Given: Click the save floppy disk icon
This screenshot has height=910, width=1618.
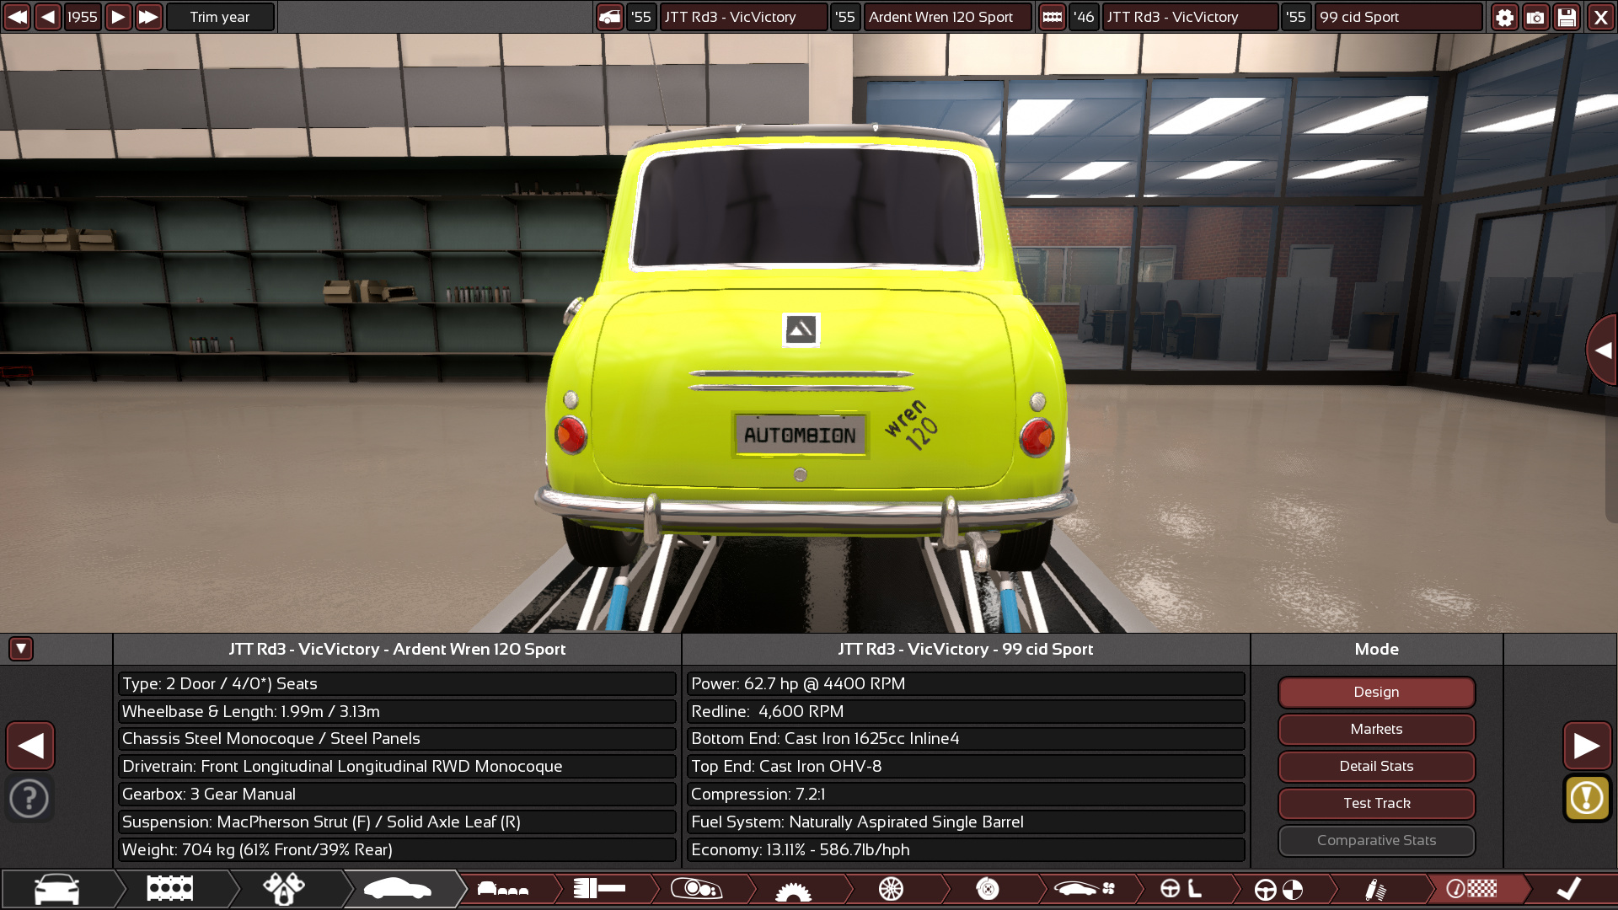Looking at the screenshot, I should (x=1567, y=17).
